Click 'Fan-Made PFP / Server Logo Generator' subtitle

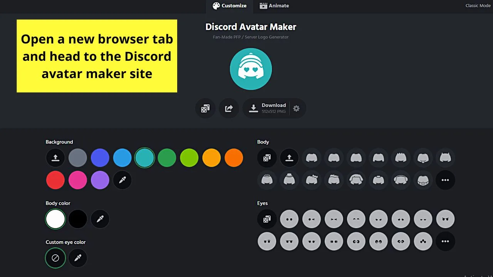251,37
